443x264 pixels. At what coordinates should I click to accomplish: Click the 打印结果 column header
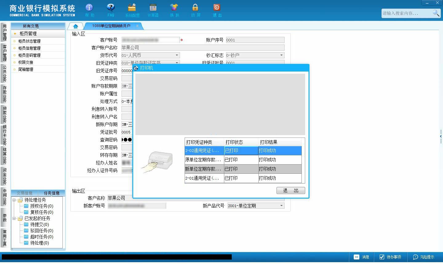point(280,142)
